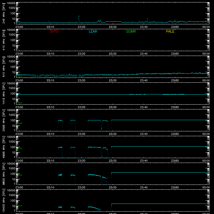Click the 245 MHz burst spike near 23:19
Image resolution: width=214 pixels, height=214 pixels.
click(x=79, y=19)
